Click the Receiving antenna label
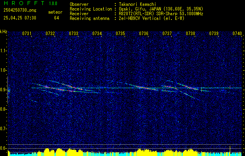 point(90,18)
